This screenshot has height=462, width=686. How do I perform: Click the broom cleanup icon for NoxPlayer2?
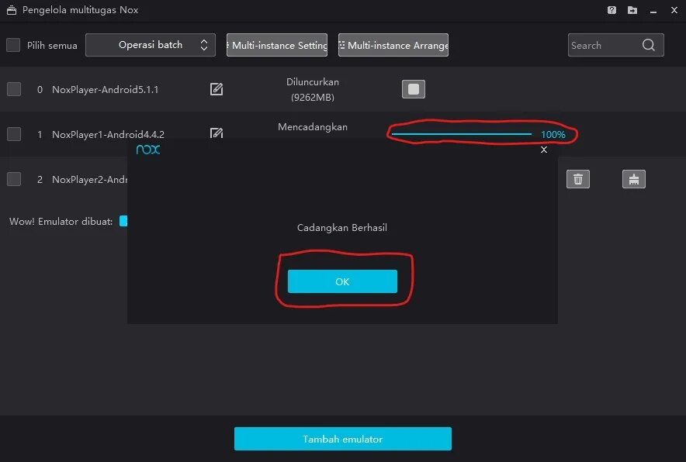point(634,179)
